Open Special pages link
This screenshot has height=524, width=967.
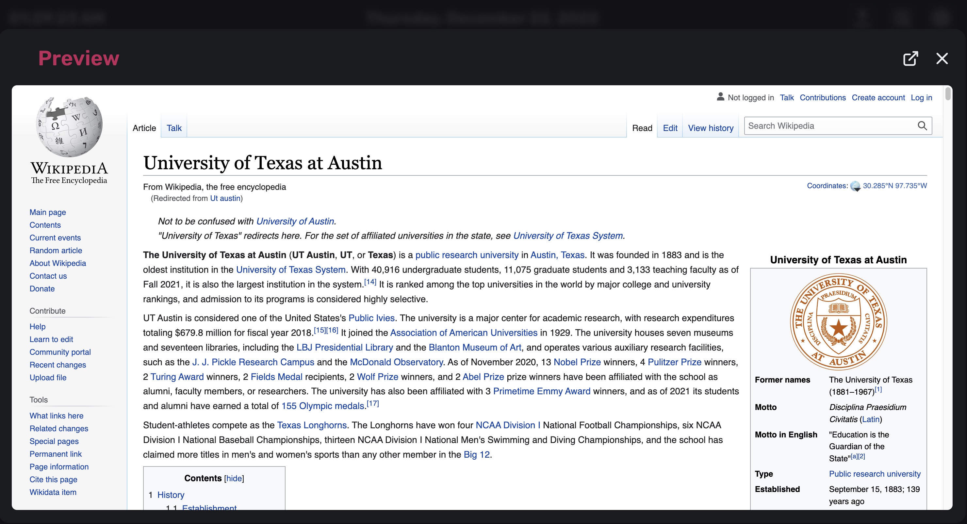pos(54,441)
